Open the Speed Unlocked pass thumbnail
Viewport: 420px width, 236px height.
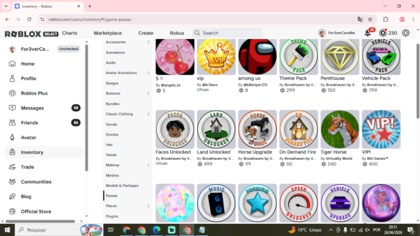coord(298,203)
